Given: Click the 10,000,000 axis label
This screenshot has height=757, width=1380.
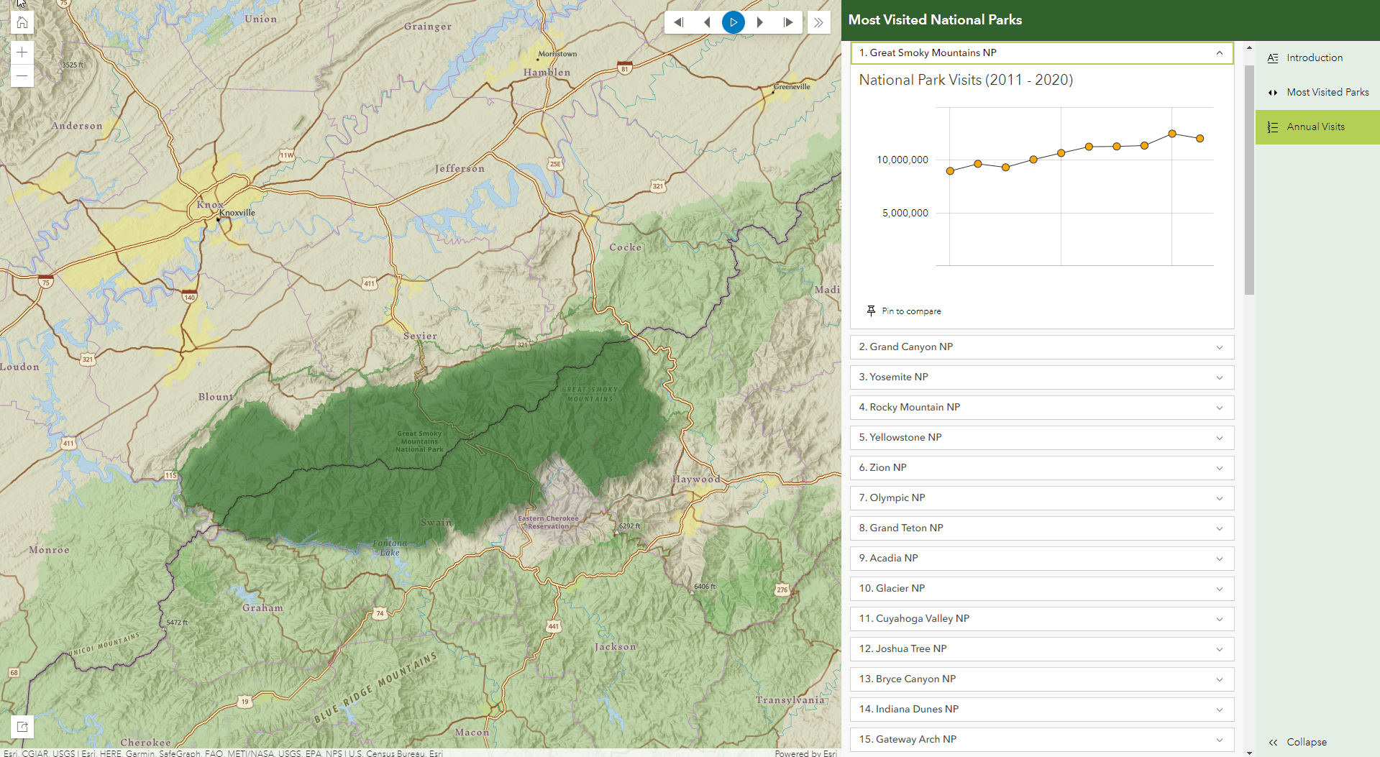Looking at the screenshot, I should [903, 160].
